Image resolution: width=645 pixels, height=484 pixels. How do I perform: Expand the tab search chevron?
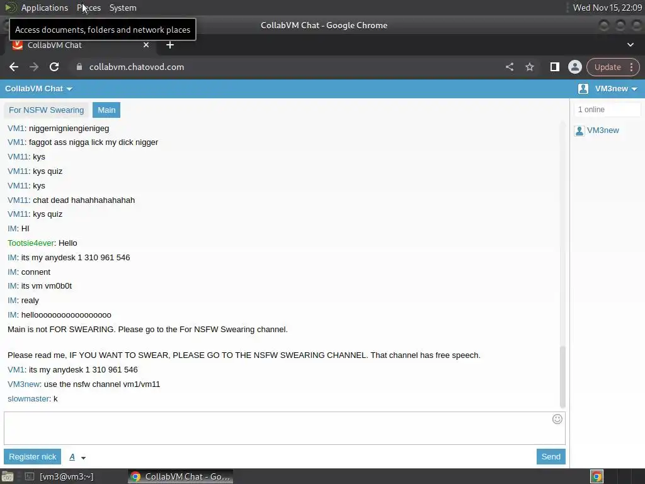[x=630, y=45]
